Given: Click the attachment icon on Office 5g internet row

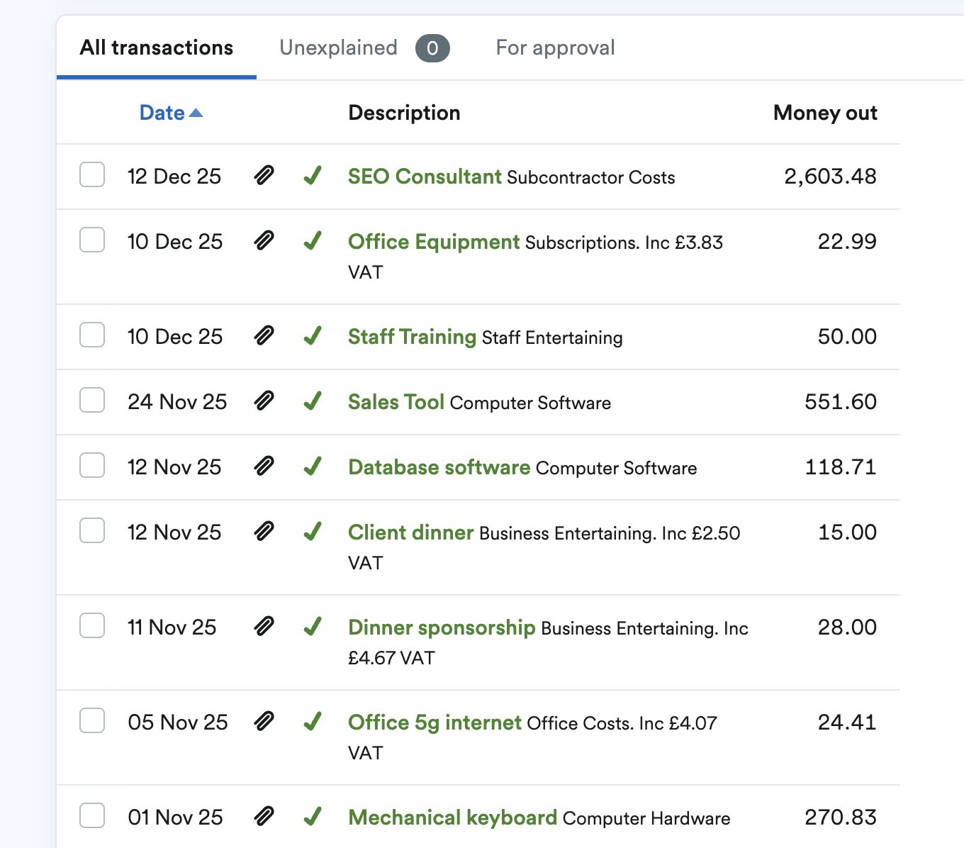Looking at the screenshot, I should coord(264,722).
